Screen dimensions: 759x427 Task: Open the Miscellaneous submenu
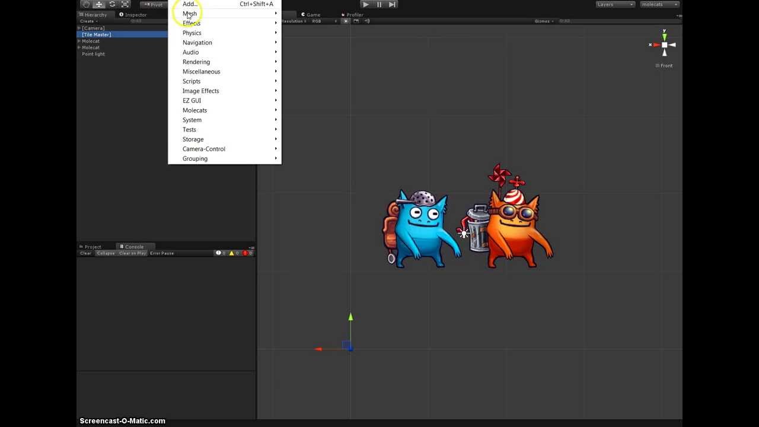tap(224, 72)
